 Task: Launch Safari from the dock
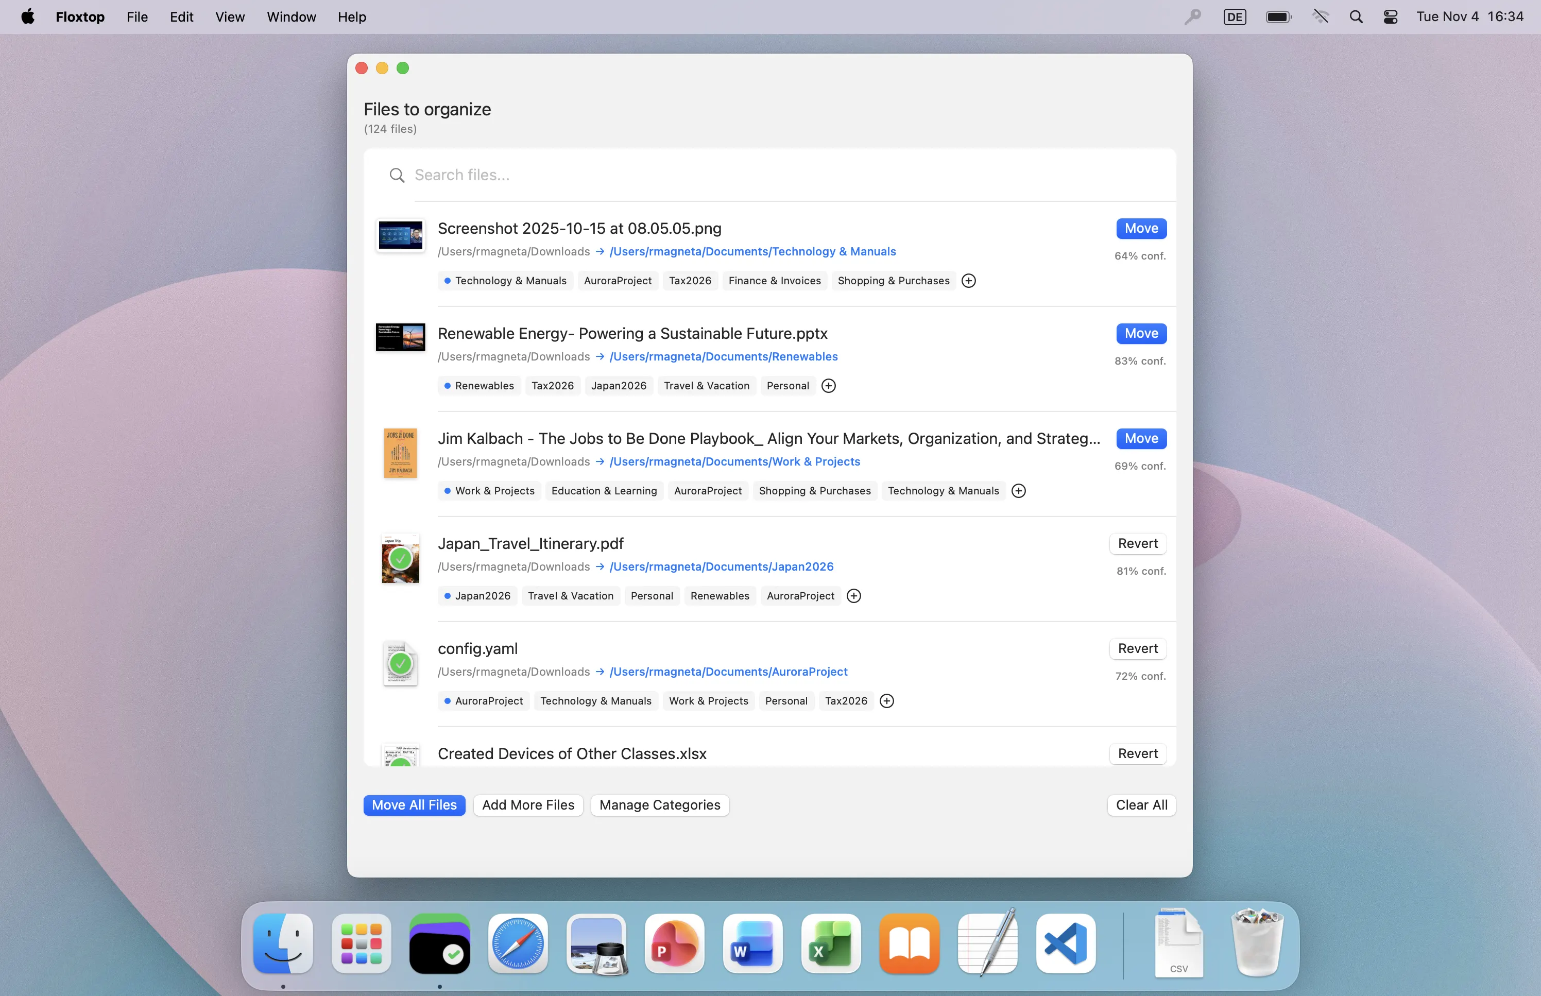517,943
